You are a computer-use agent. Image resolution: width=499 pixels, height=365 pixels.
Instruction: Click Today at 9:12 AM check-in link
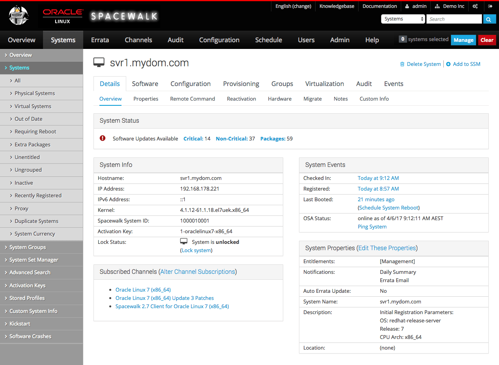tap(378, 178)
